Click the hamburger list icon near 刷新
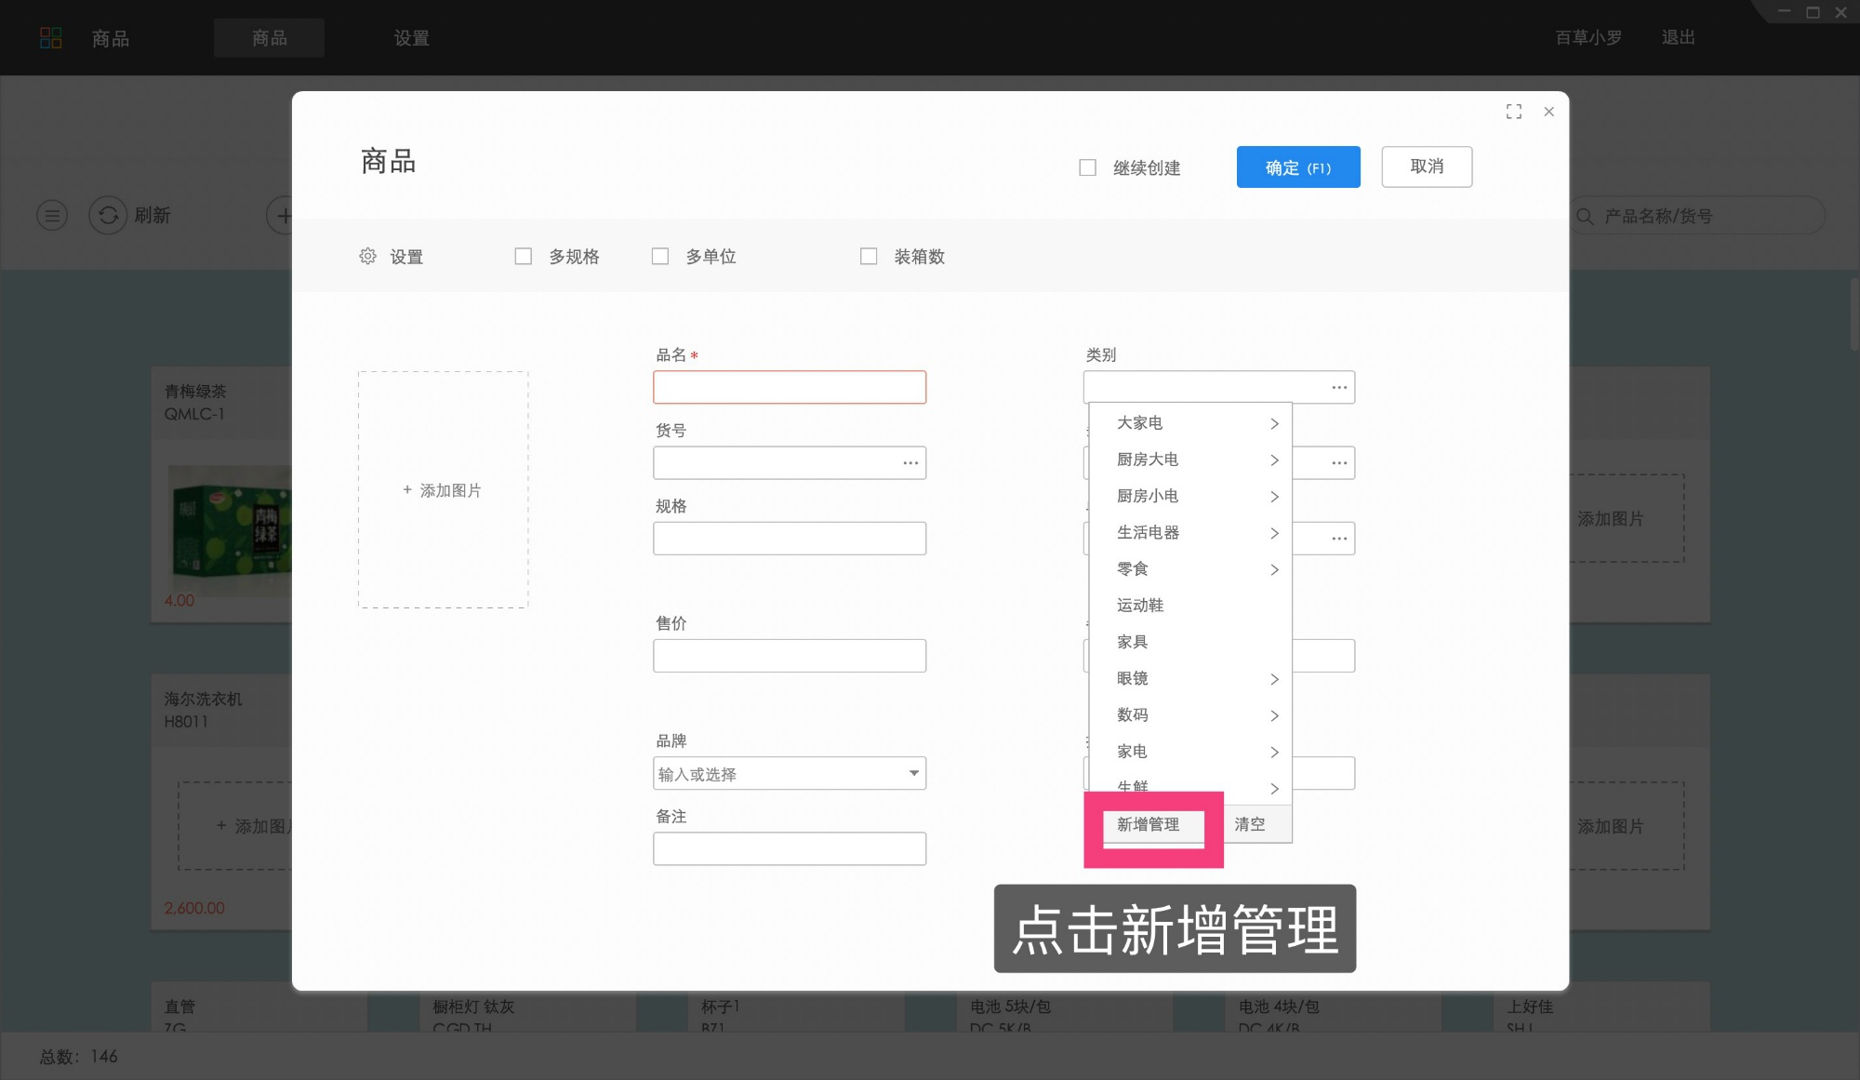Viewport: 1860px width, 1080px height. pos(52,215)
